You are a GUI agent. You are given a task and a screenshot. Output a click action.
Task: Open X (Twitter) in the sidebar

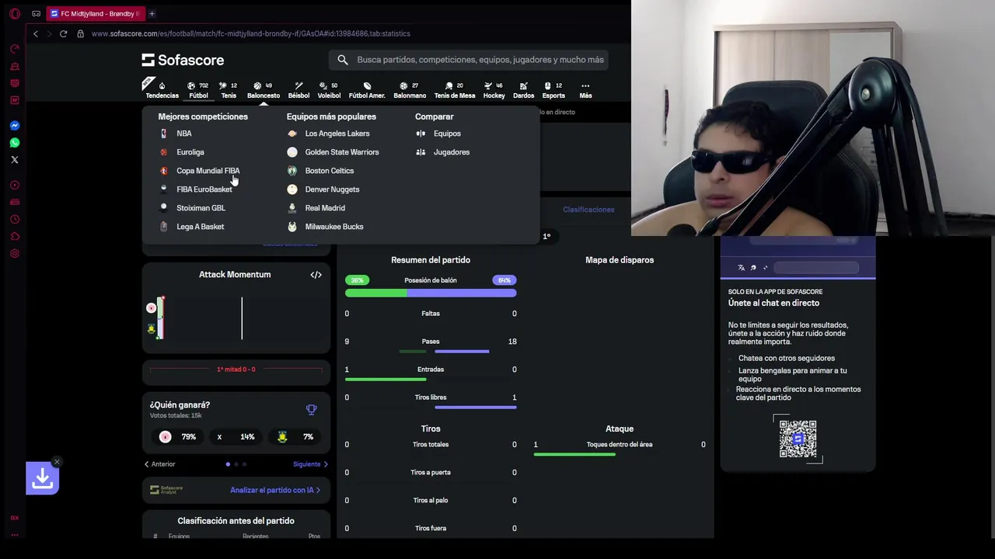point(14,160)
